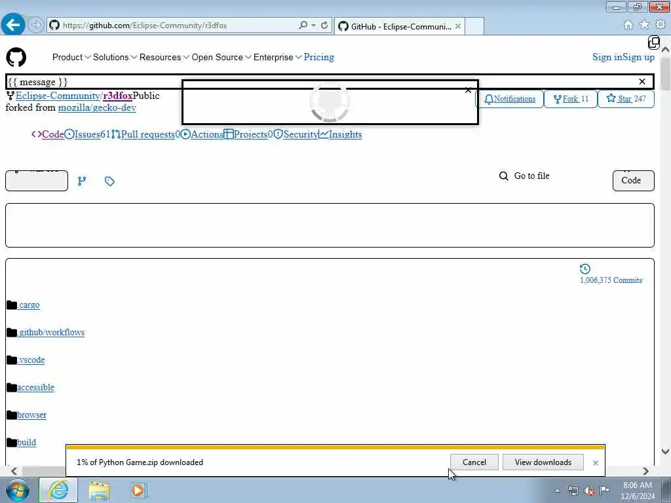This screenshot has height=503, width=671.
Task: Open the Eclipse-Community owner link
Action: click(x=58, y=96)
